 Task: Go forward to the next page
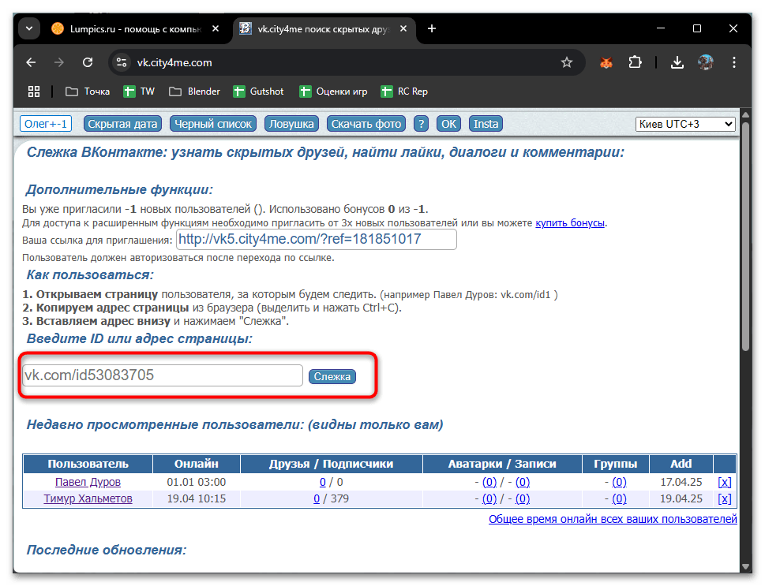click(59, 62)
